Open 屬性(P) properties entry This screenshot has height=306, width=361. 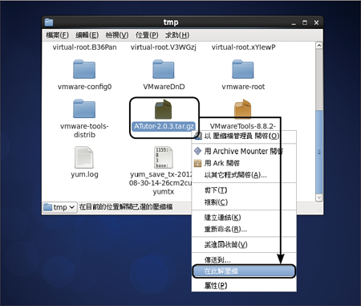244,286
